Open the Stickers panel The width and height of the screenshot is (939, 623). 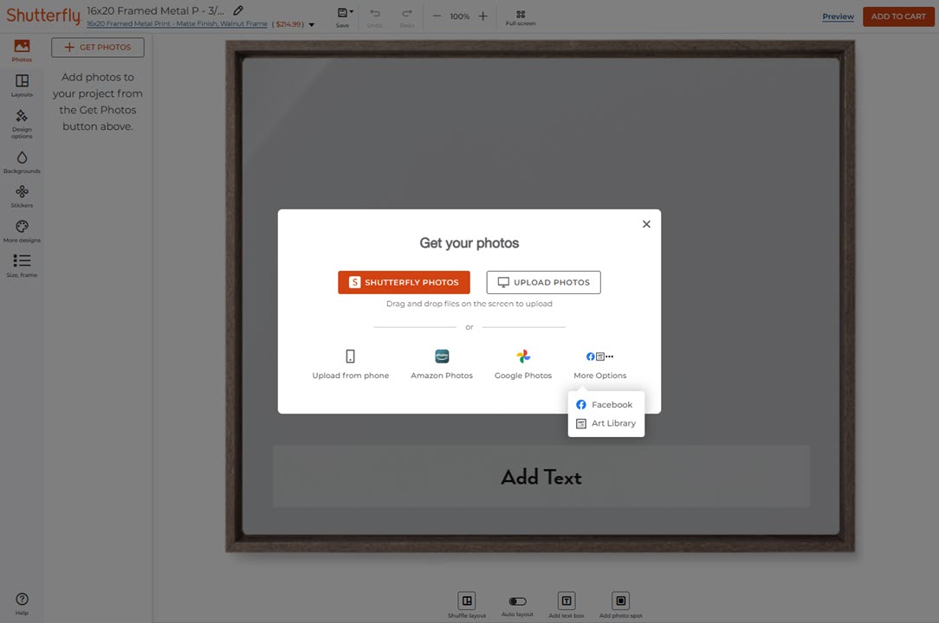22,196
